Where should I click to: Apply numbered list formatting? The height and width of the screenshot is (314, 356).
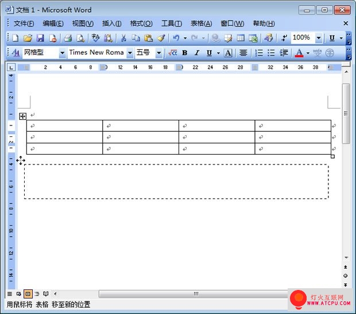coord(259,53)
